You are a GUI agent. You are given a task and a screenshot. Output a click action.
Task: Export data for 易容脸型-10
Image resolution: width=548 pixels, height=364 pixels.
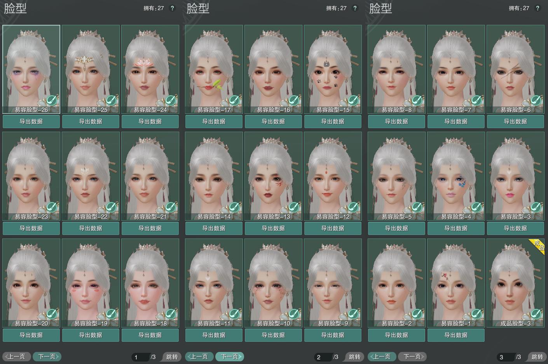tap(273, 335)
